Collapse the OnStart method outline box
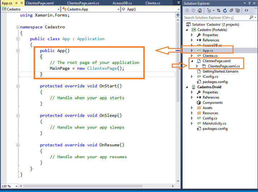The image size is (258, 192). [x=17, y=86]
